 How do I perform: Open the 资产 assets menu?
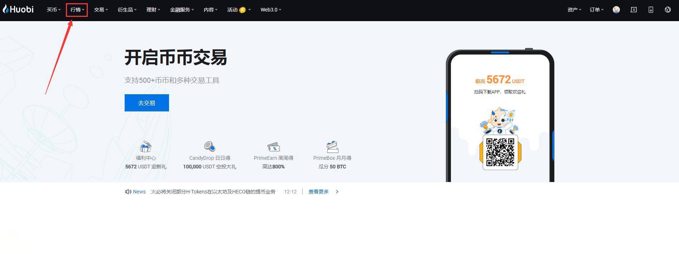click(574, 10)
